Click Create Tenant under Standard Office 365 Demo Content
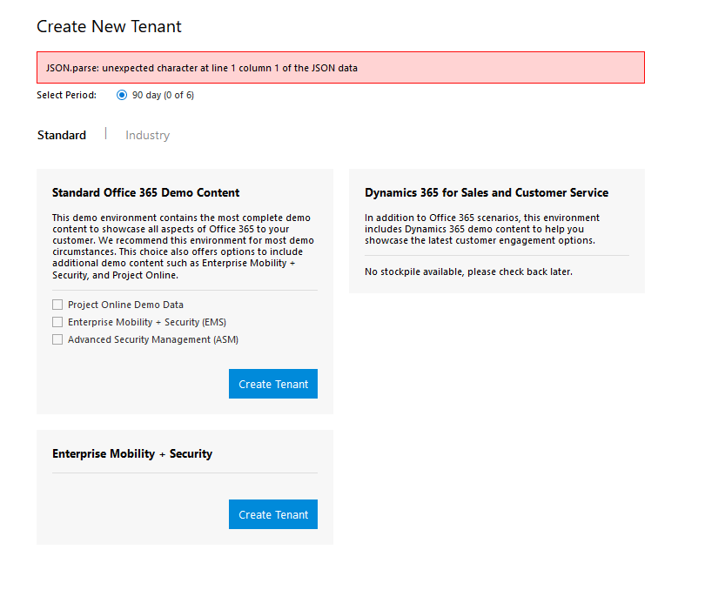 (273, 384)
